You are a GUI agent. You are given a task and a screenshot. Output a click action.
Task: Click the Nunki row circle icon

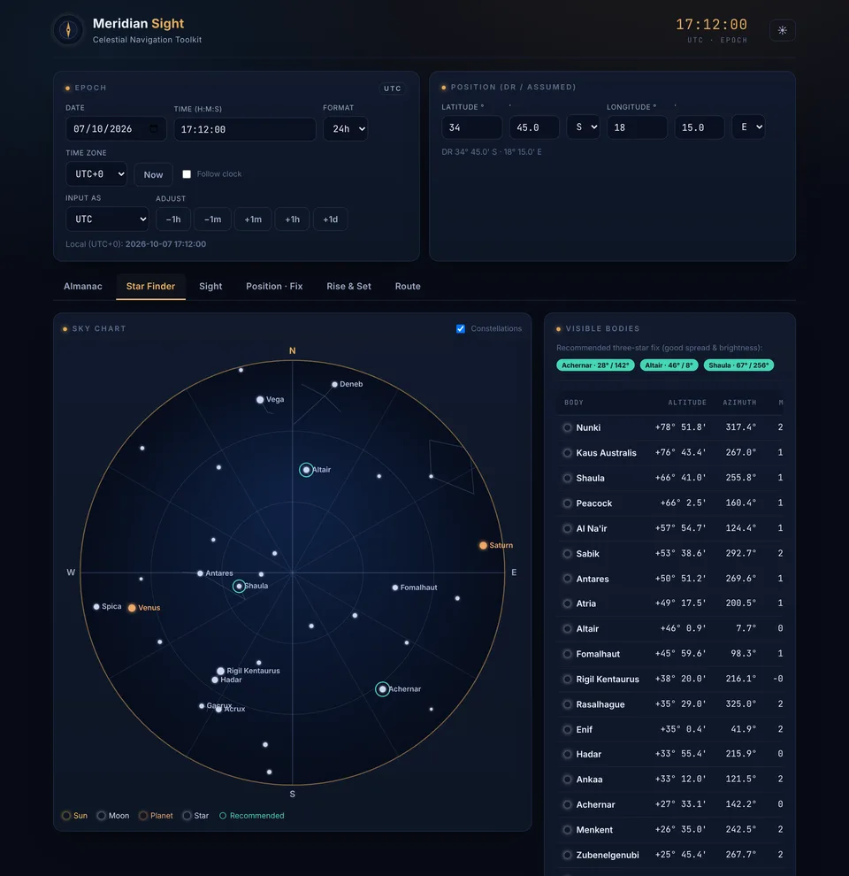[567, 428]
